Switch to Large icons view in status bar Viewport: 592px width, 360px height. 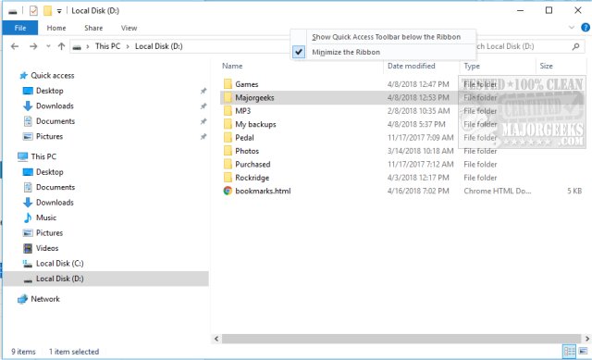coord(584,352)
